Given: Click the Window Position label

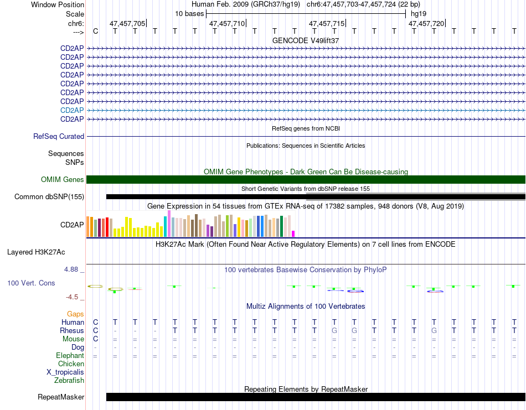Looking at the screenshot, I should point(58,4).
